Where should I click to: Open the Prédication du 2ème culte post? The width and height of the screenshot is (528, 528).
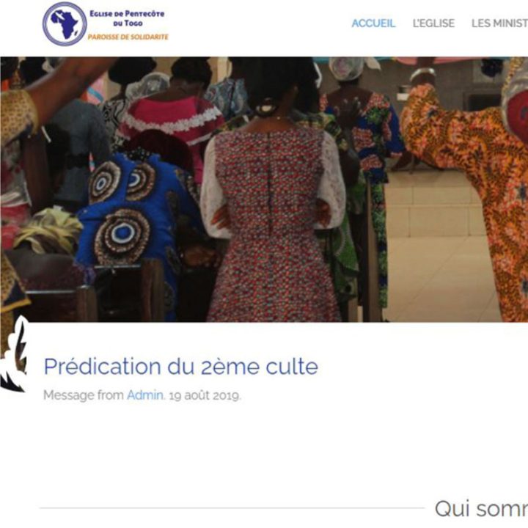pyautogui.click(x=181, y=367)
